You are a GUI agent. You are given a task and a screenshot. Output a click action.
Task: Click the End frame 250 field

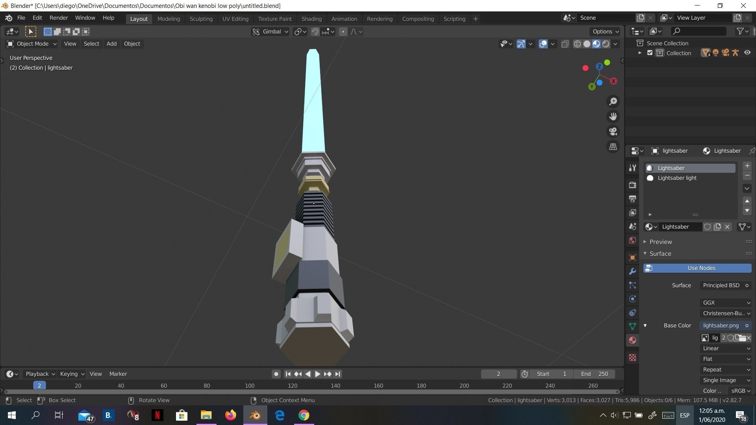[x=594, y=374]
